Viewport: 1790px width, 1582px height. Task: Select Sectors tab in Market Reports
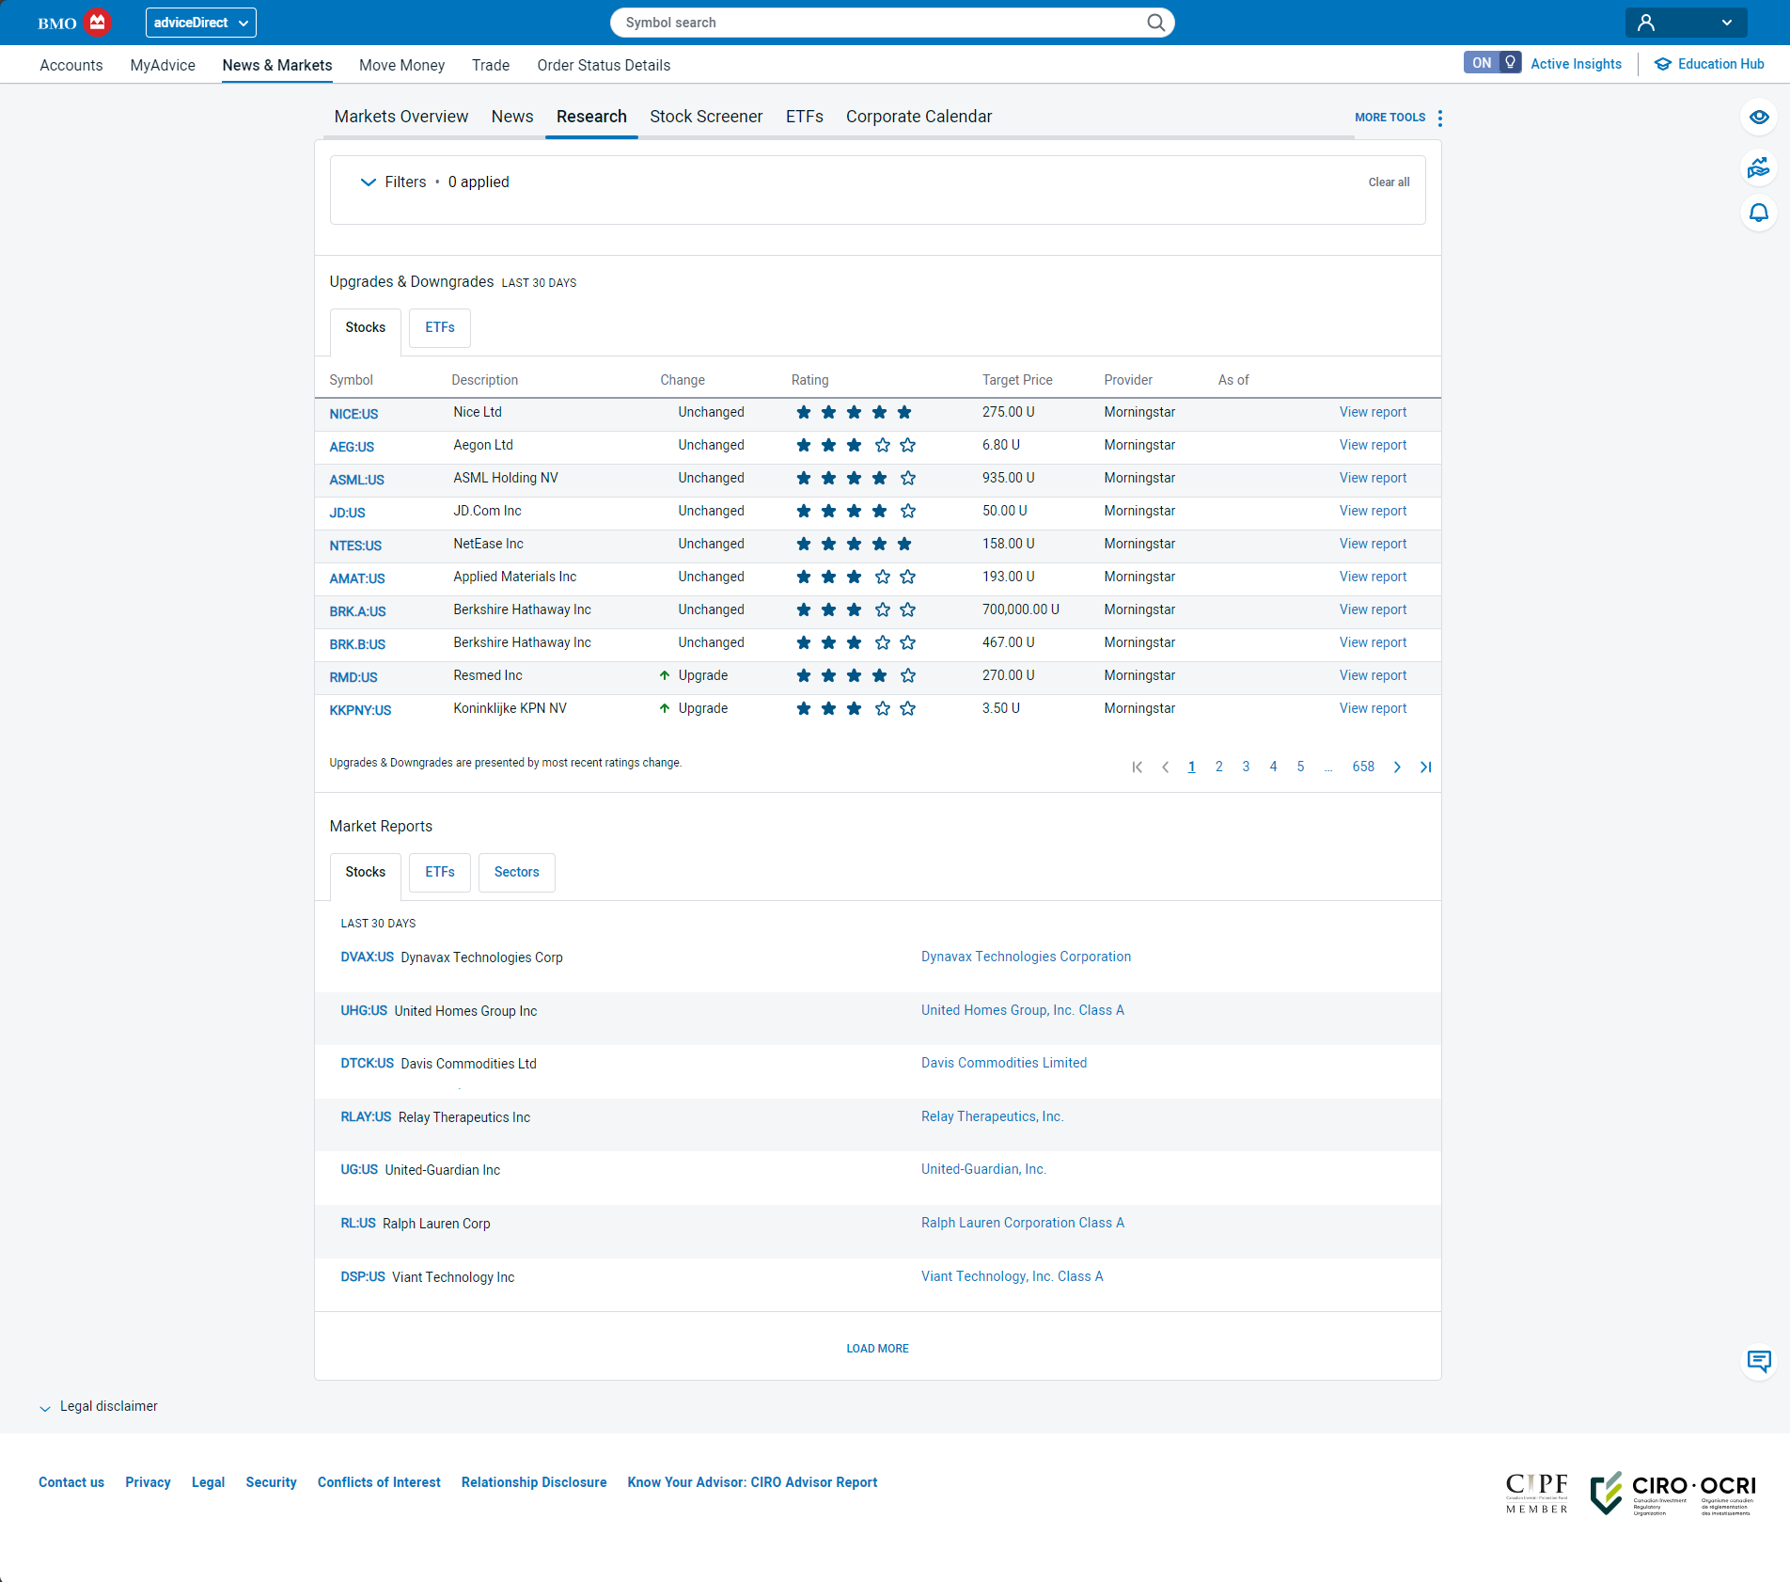517,873
